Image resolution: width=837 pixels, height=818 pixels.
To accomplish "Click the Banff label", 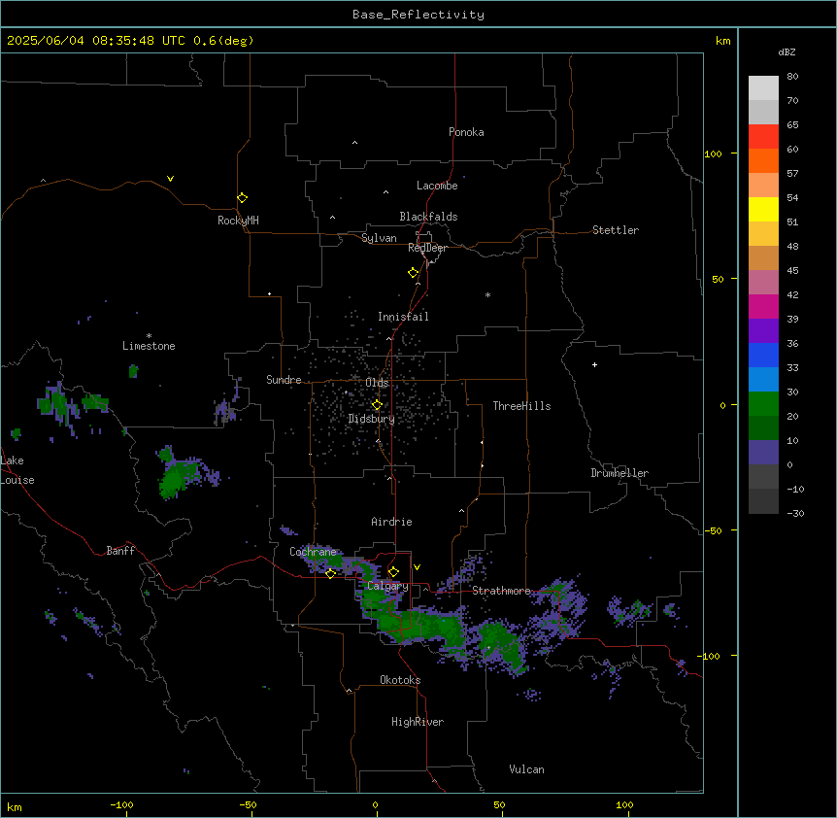I will pos(120,551).
